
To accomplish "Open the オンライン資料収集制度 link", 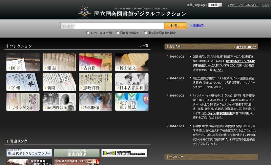I will click(218, 113).
